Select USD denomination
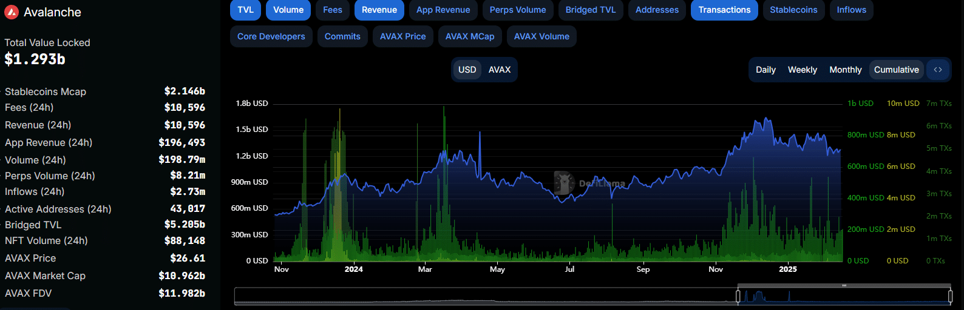Screen dimensions: 964x310 click(467, 70)
